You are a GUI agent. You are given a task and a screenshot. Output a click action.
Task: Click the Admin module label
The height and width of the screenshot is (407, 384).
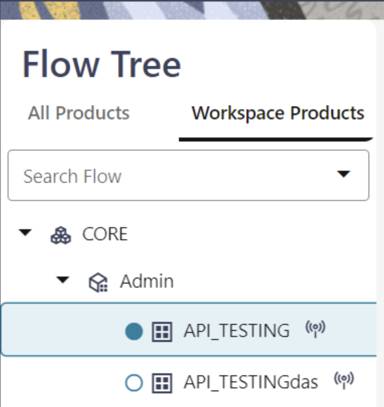pos(147,281)
